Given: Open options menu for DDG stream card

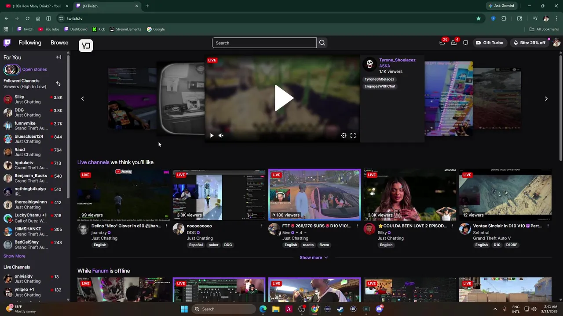Looking at the screenshot, I should tap(262, 226).
